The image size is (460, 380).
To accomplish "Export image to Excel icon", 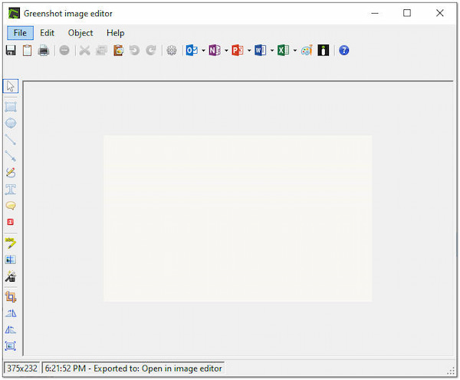I will 284,51.
